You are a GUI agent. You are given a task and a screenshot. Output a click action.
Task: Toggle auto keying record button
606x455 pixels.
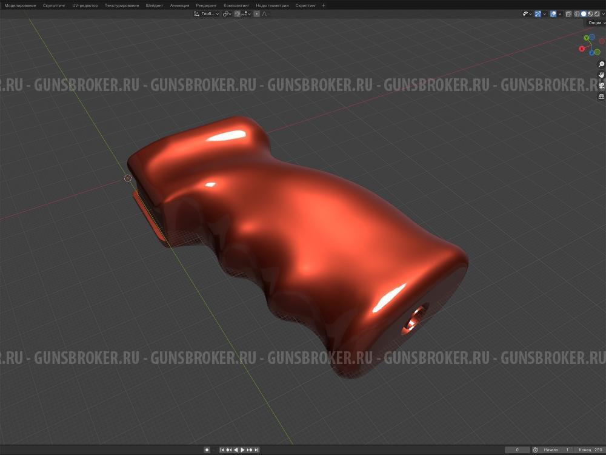[x=207, y=450]
